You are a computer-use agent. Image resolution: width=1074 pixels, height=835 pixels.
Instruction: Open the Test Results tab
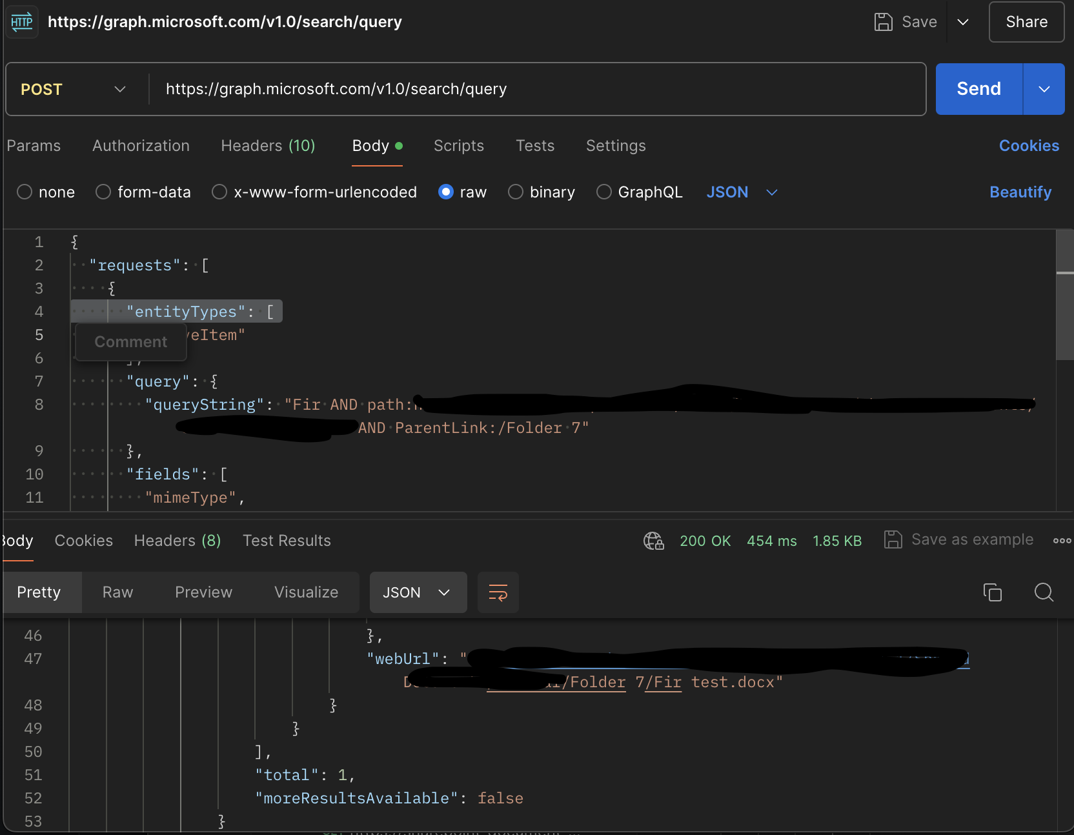click(287, 541)
